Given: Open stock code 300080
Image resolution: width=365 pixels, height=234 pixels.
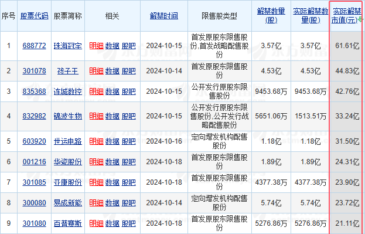Looking at the screenshot, I should (x=34, y=203).
